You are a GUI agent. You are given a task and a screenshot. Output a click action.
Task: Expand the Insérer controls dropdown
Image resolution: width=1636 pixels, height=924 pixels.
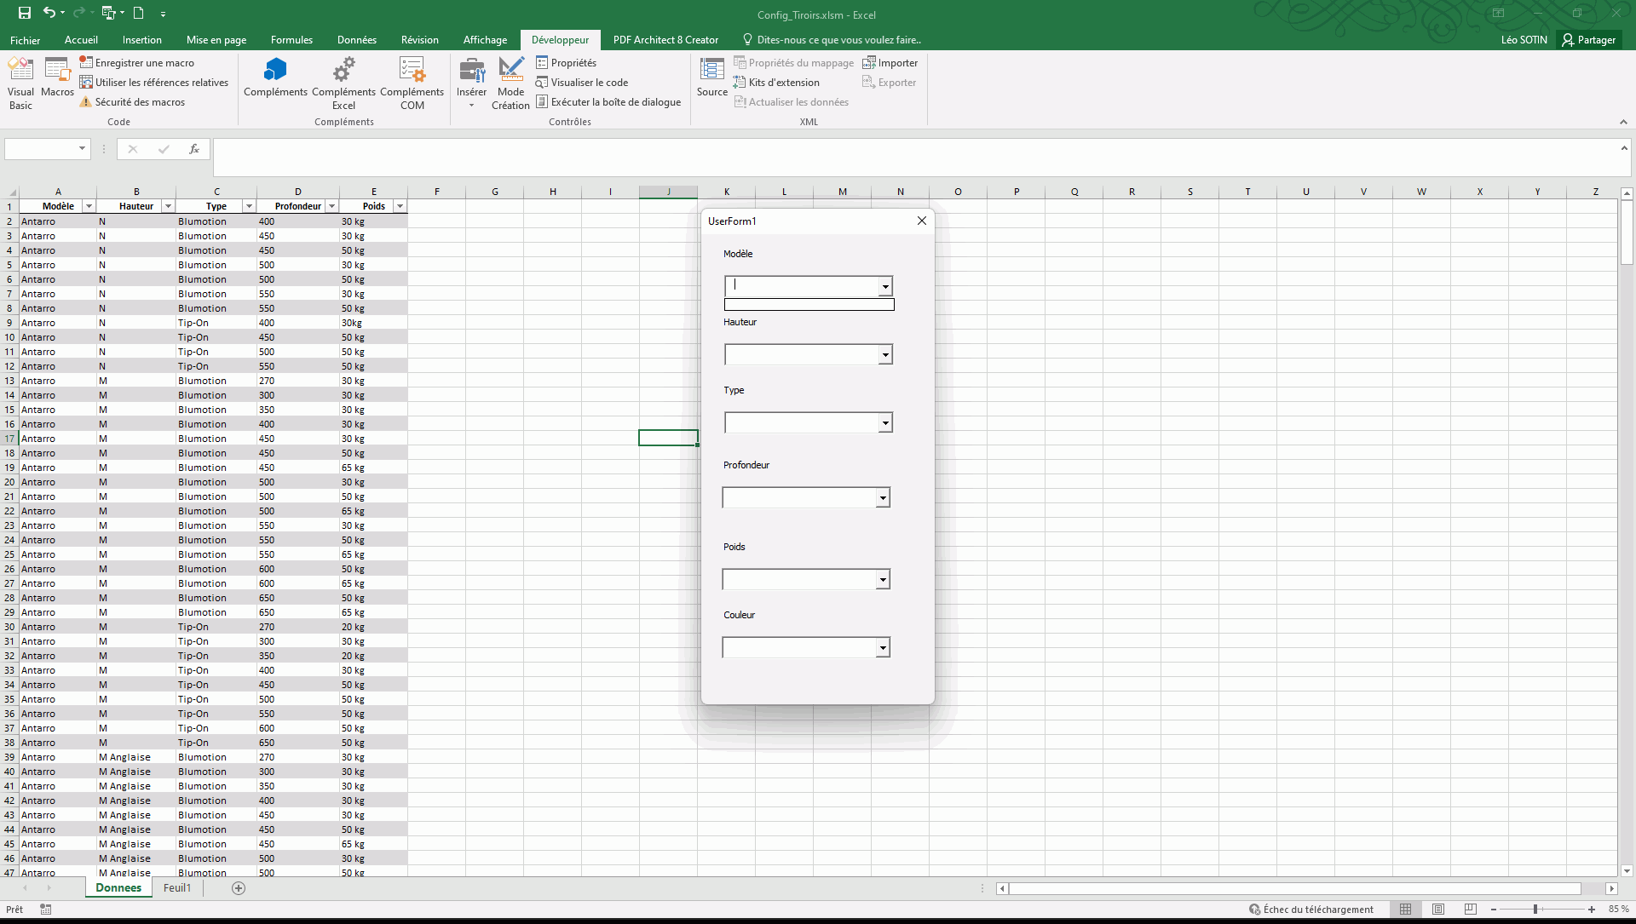[x=471, y=105]
